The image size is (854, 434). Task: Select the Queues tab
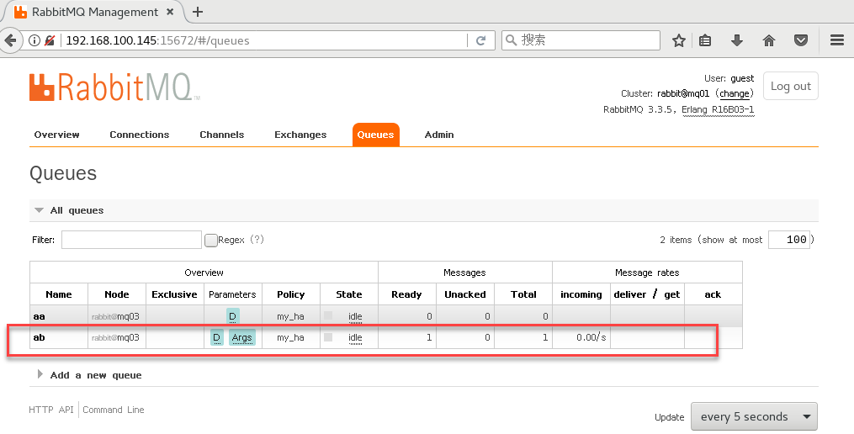click(x=375, y=135)
